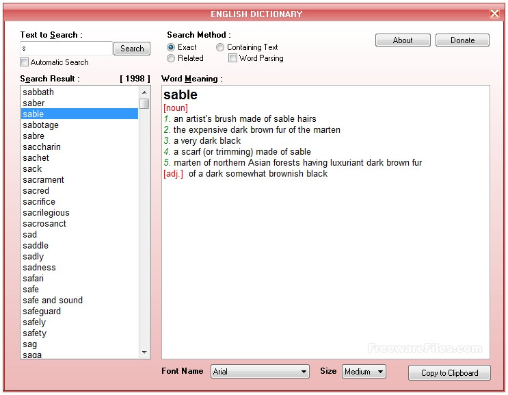
Task: Click the Donate button
Action: coord(462,40)
